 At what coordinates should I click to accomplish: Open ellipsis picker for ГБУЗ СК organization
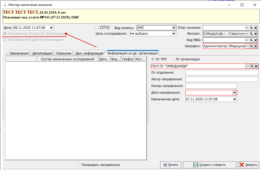point(247,66)
